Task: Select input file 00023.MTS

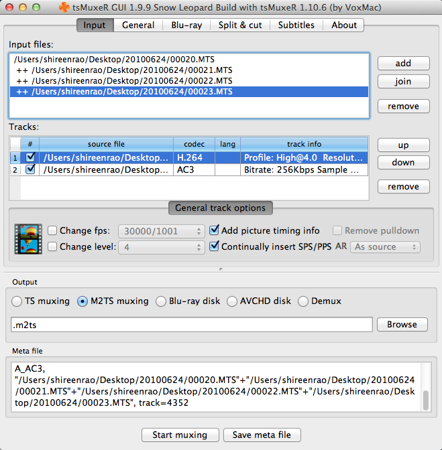Action: 189,92
